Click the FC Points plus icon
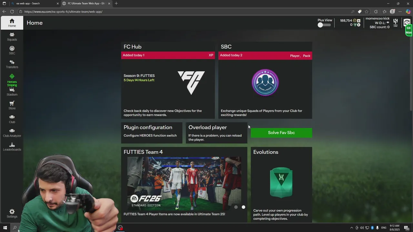413x232 pixels. tap(358, 25)
